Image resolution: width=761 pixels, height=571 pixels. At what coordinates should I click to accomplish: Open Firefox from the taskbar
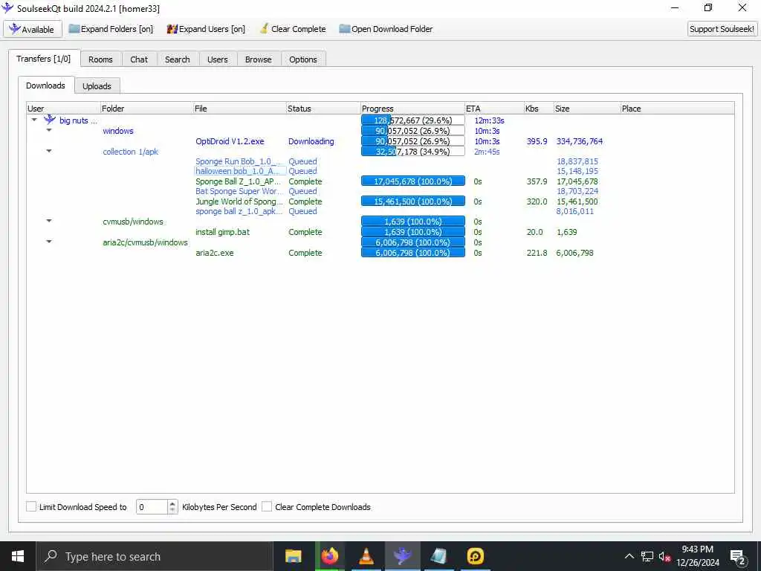pos(329,556)
